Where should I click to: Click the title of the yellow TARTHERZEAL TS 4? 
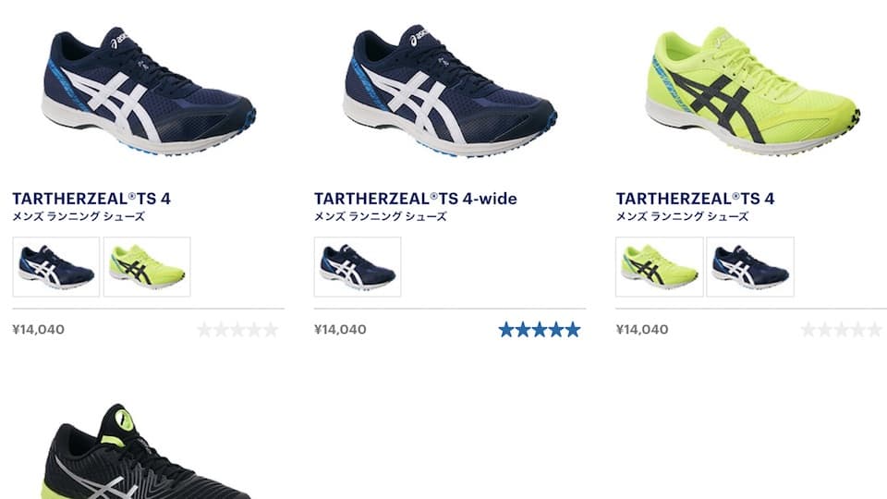[695, 199]
